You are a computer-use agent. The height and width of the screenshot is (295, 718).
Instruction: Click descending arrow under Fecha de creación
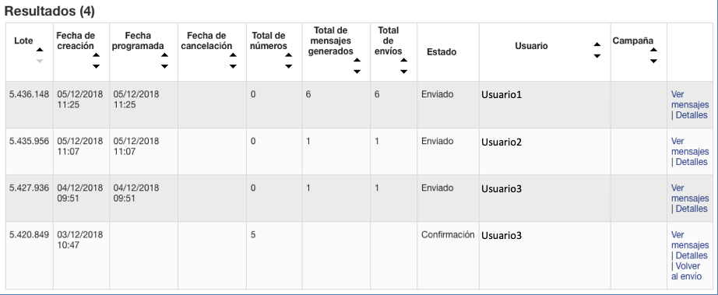(x=96, y=66)
